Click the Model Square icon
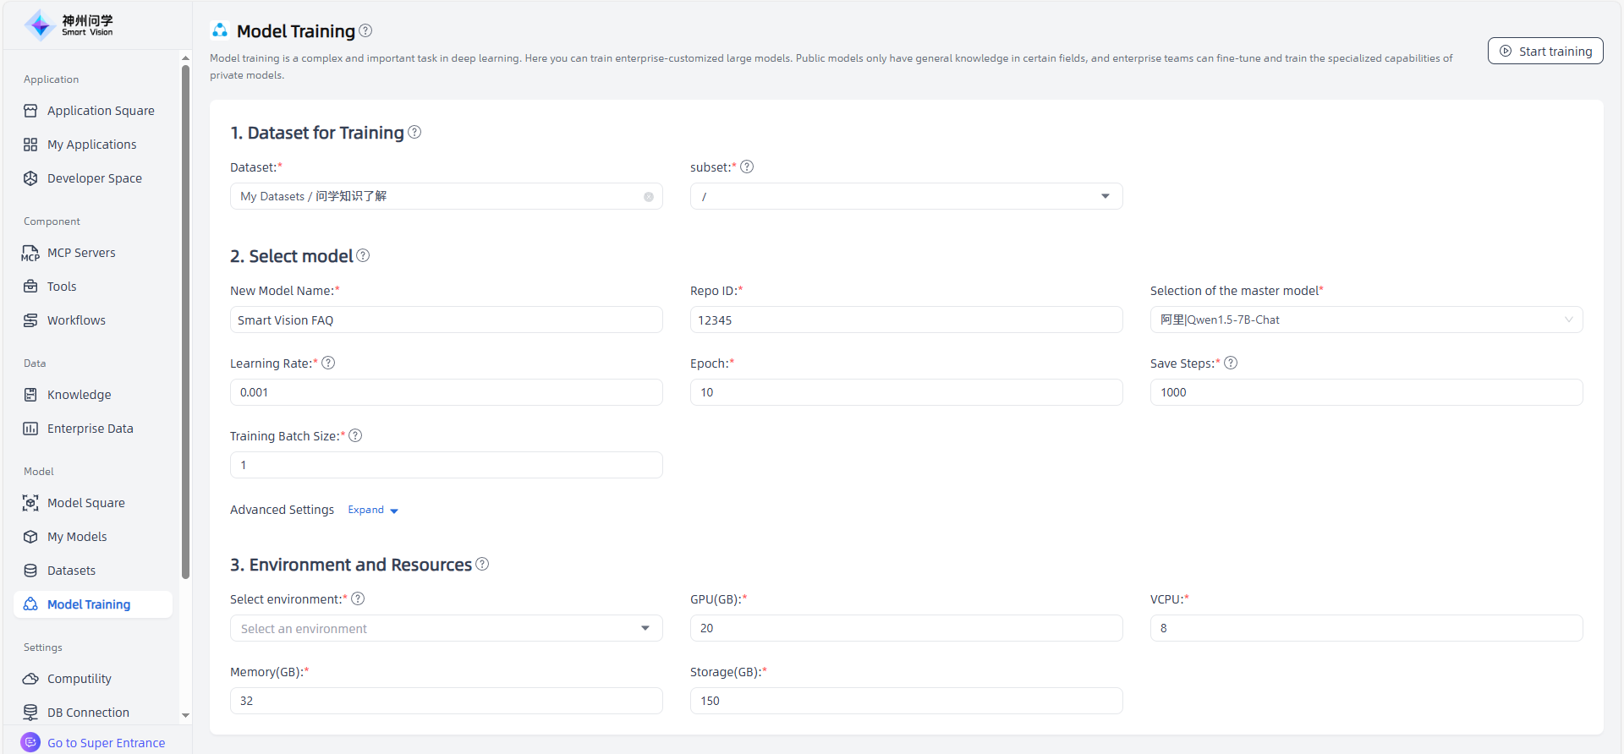1624x754 pixels. (30, 503)
